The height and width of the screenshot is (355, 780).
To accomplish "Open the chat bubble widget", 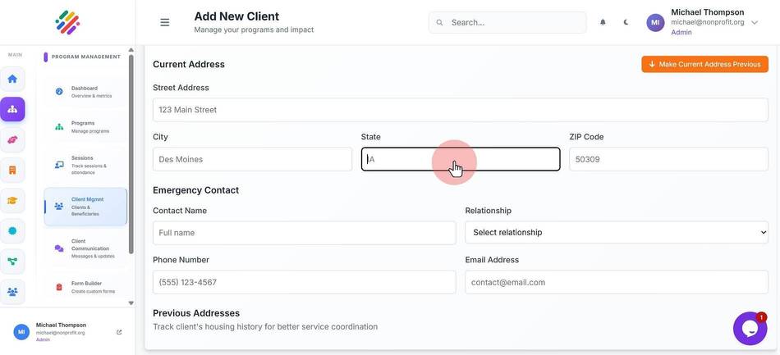I will point(750,328).
